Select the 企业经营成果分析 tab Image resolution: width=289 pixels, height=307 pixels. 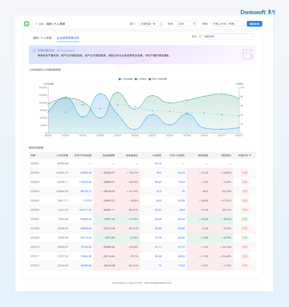[x=68, y=38]
